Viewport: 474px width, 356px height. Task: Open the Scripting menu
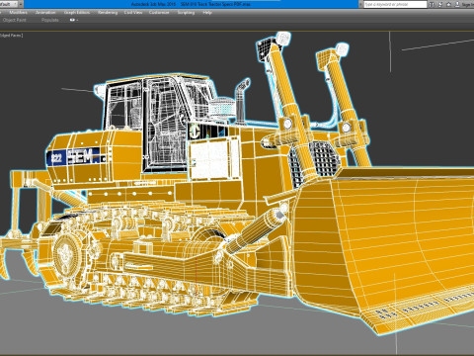click(186, 13)
